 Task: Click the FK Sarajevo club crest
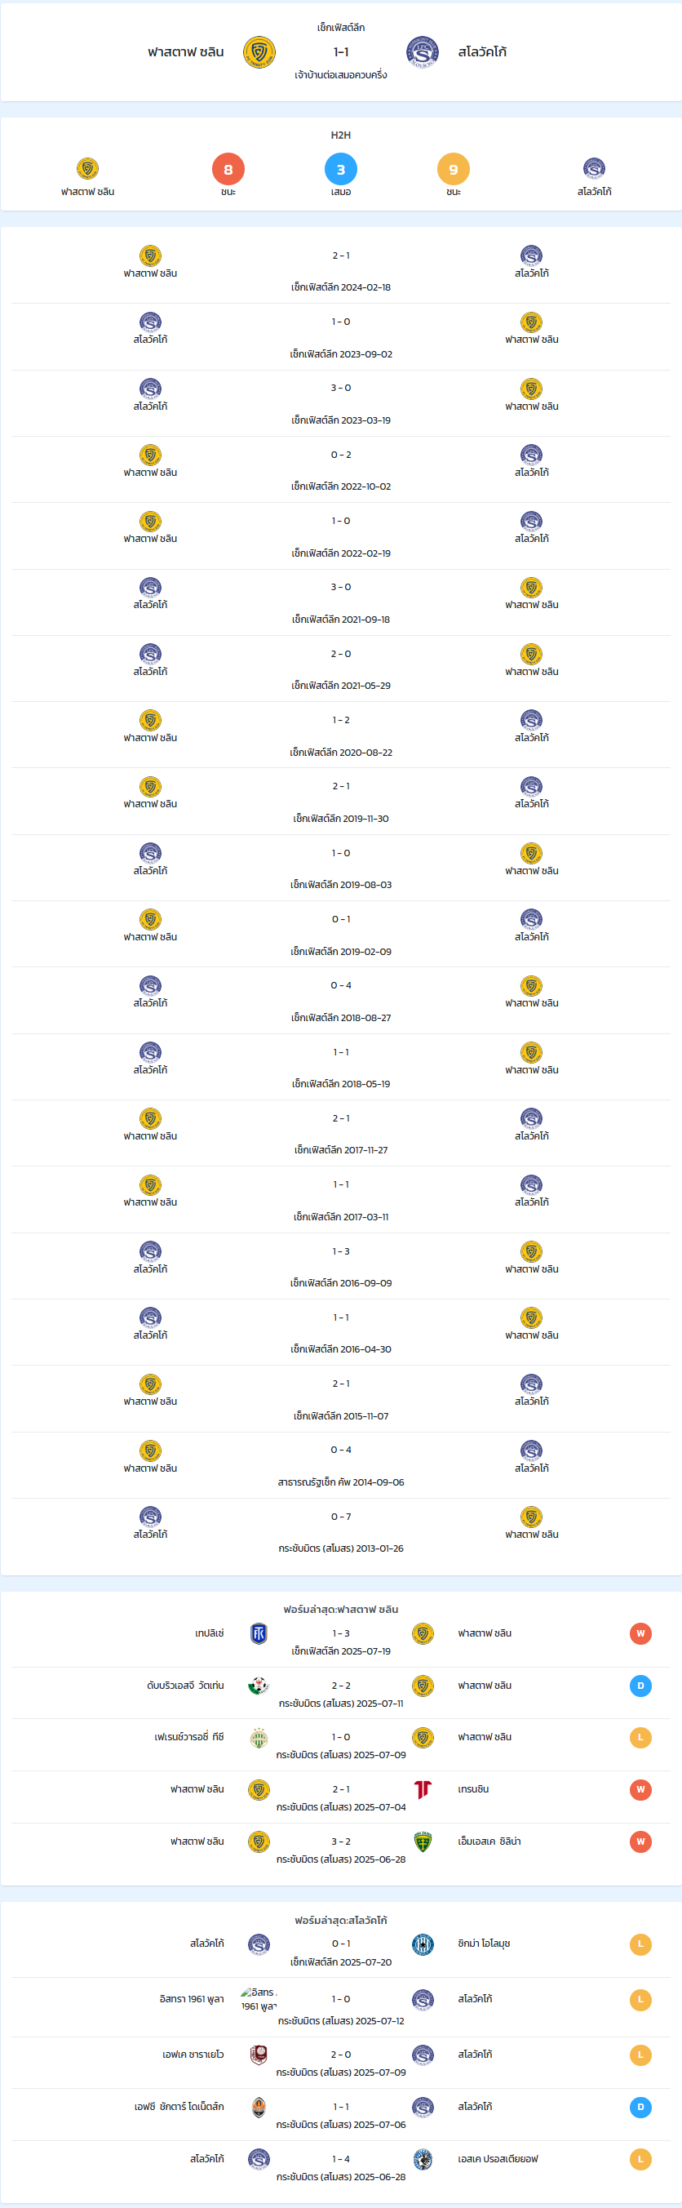point(259,2055)
